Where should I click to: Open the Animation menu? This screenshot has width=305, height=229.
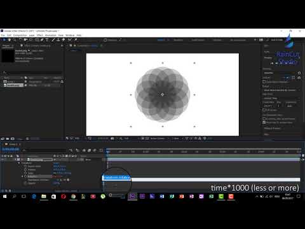51,35
